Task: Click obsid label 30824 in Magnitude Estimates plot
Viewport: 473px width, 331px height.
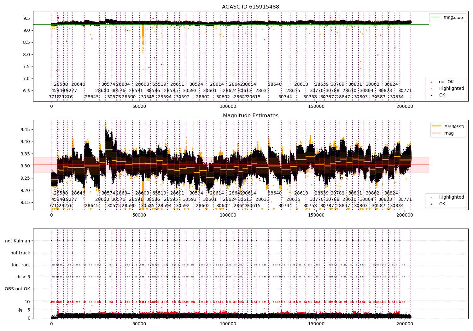Action: point(391,193)
